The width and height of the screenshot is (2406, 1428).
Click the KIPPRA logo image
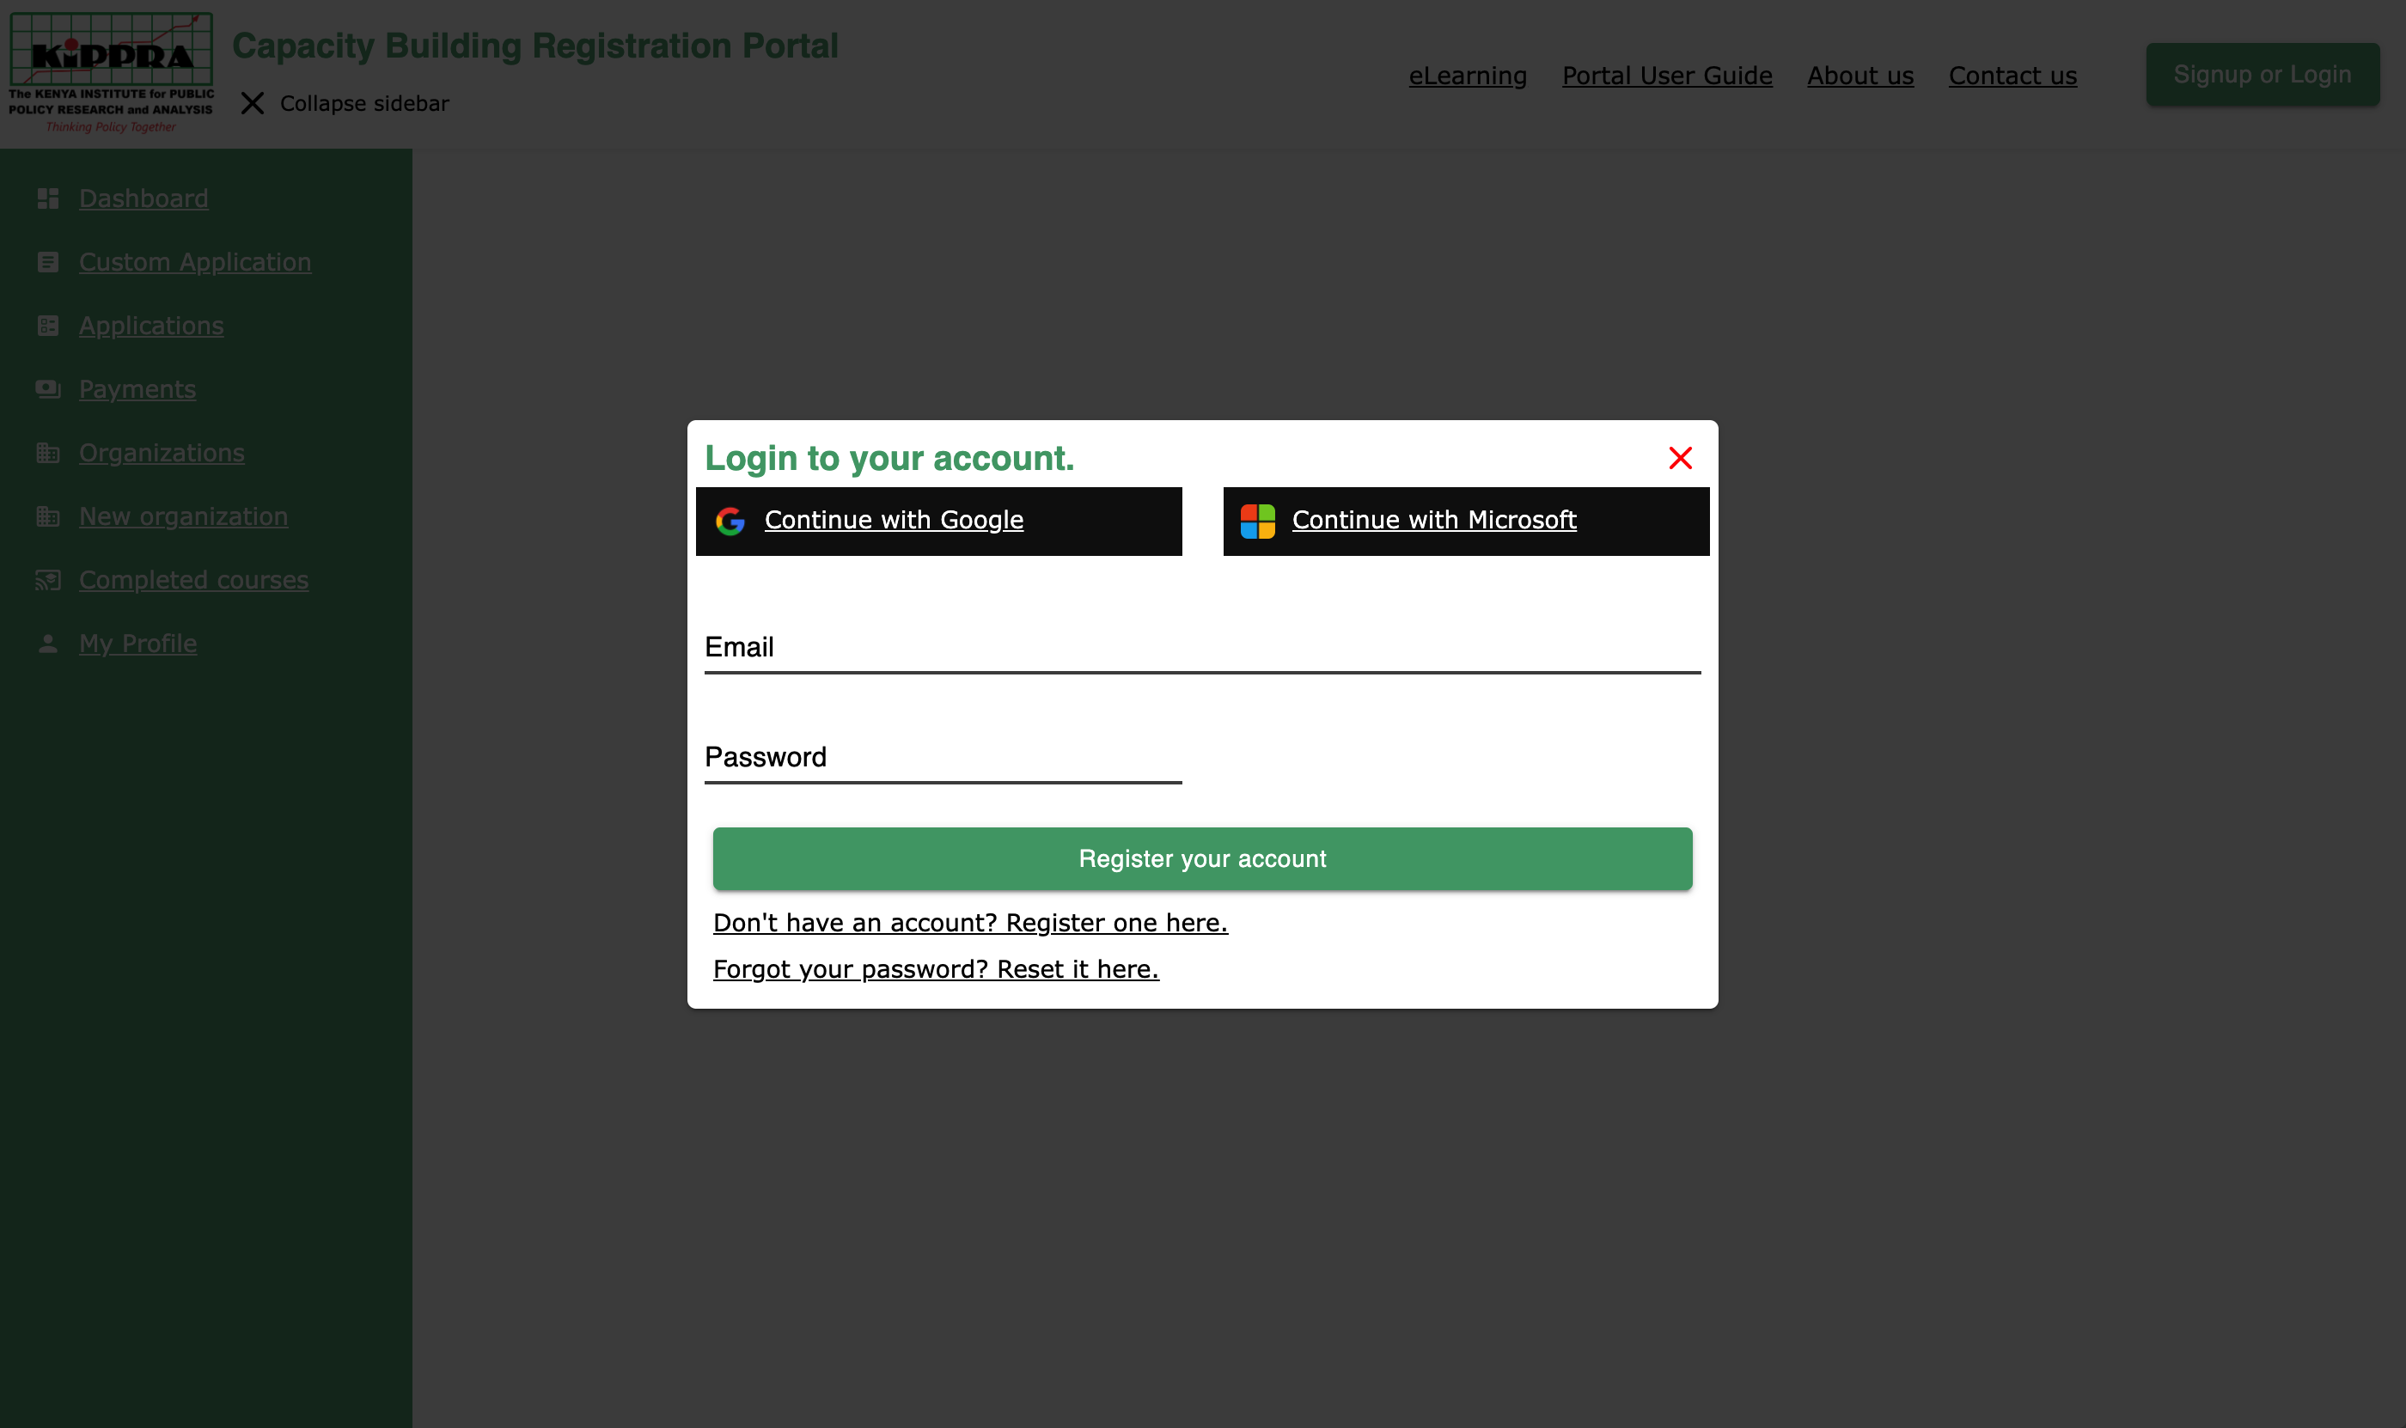(x=112, y=73)
